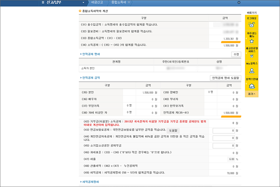The height and width of the screenshot is (187, 280).
Task: Open My홈택스 person icon
Action: tap(252, 71)
